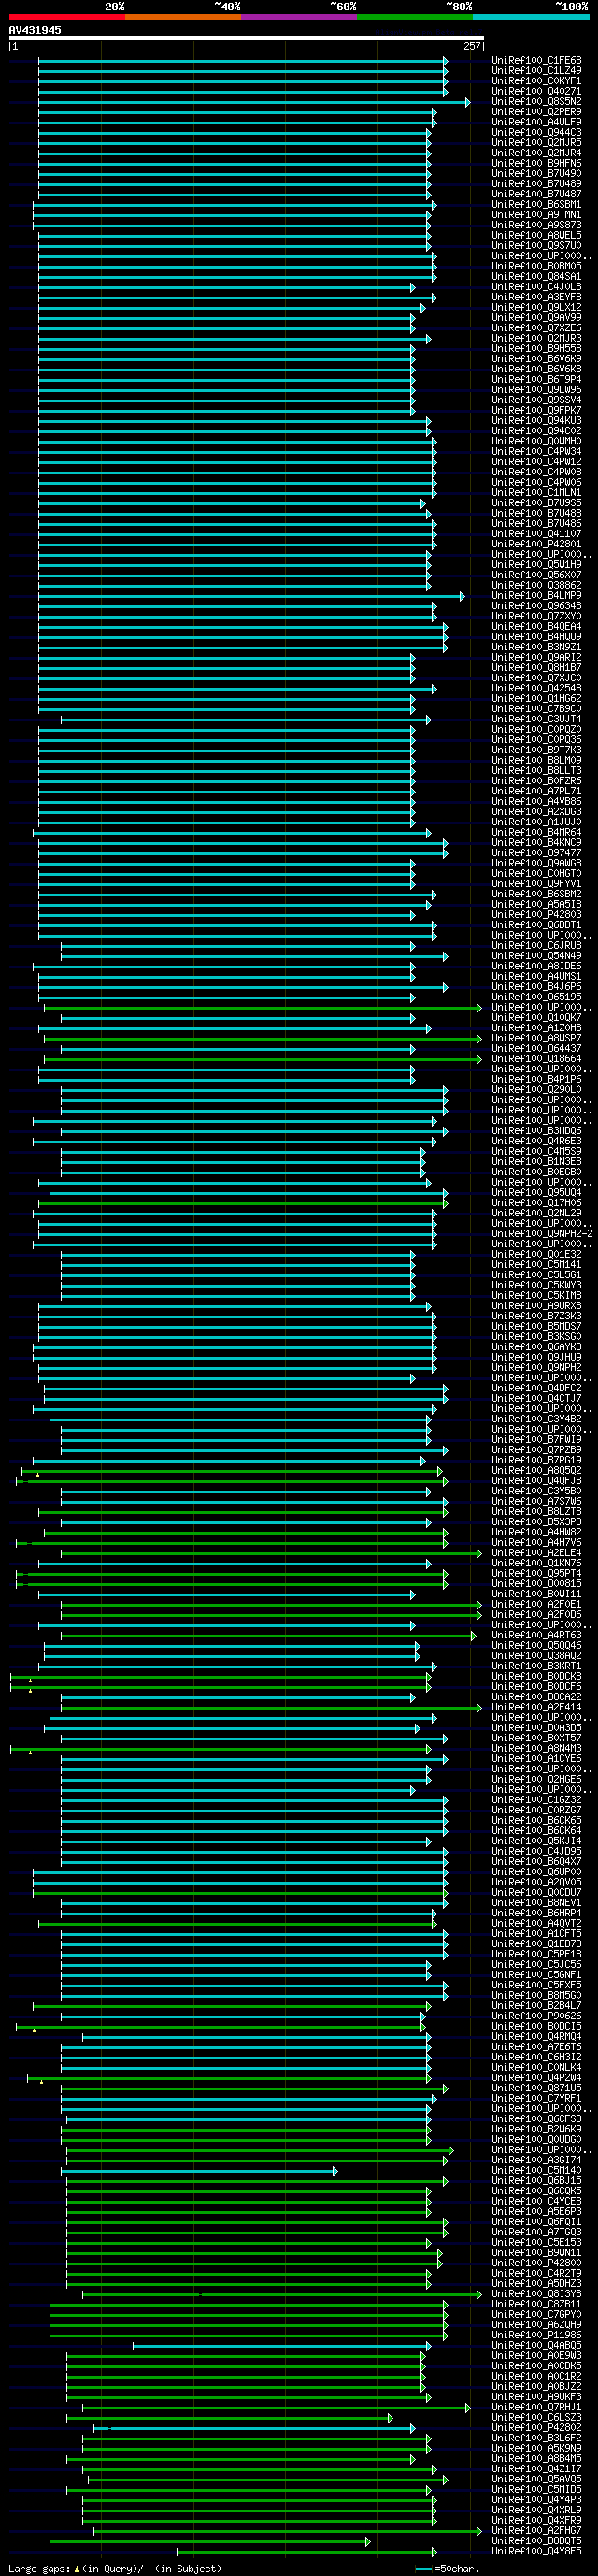Select hit UniRef100_A8N4M3
This screenshot has width=598, height=2576.
536,1748
